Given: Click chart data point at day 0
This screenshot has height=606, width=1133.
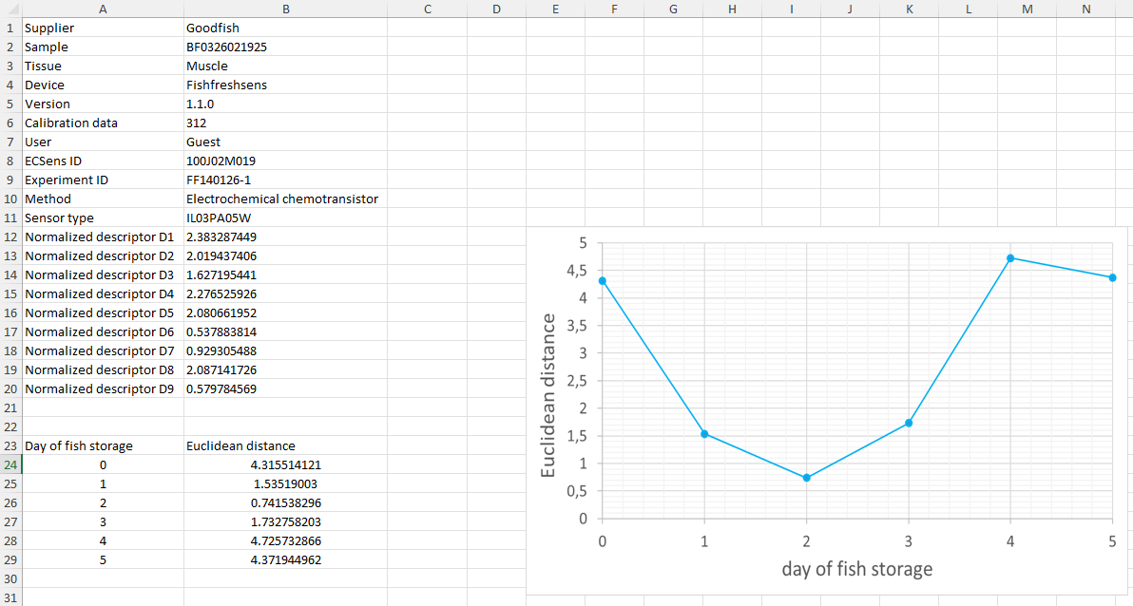Looking at the screenshot, I should [x=603, y=281].
